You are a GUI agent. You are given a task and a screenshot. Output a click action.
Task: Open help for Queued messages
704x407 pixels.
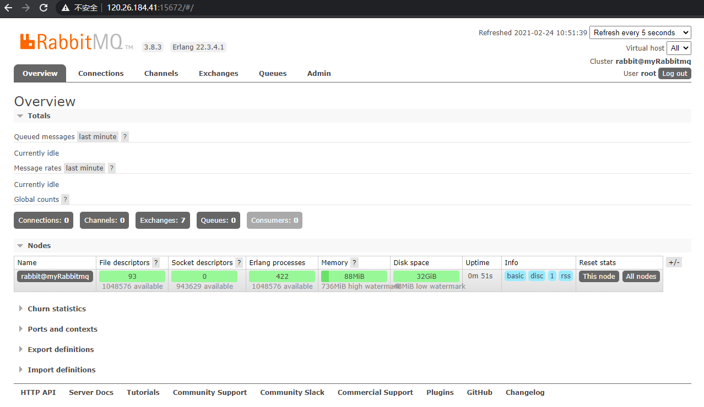(125, 136)
